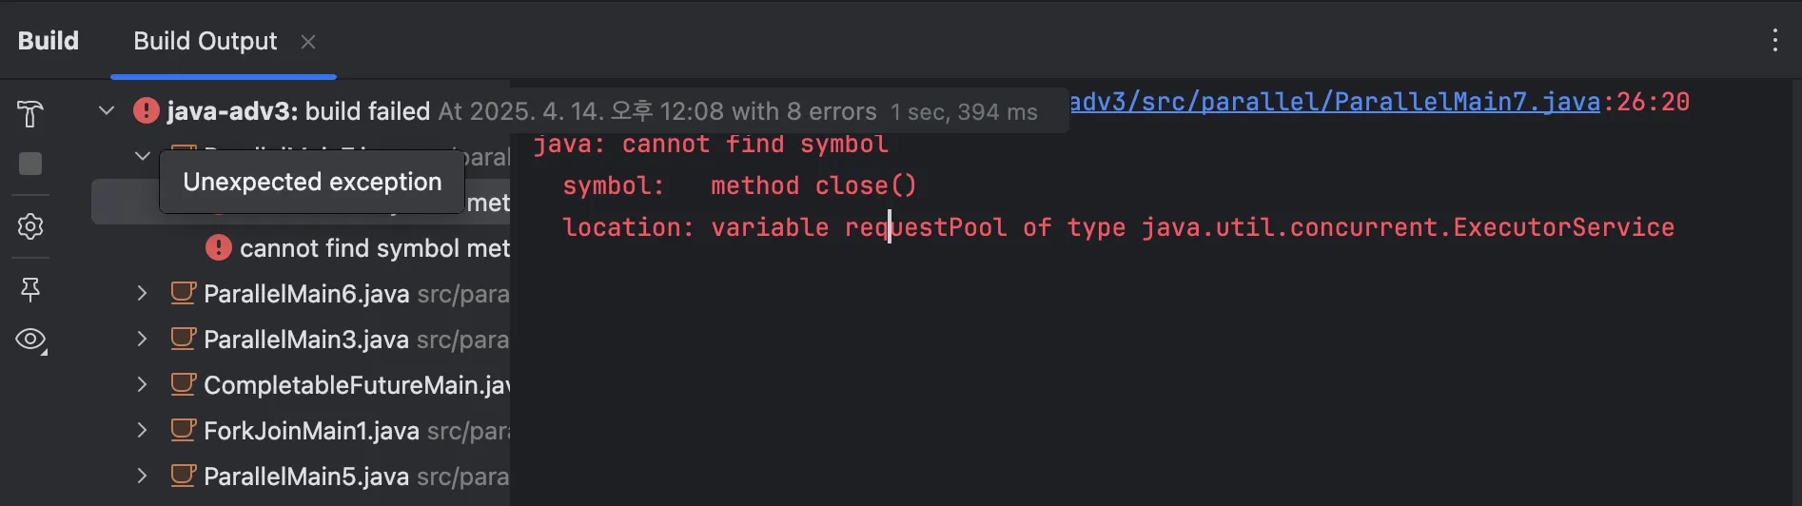The image size is (1802, 506).
Task: Open the eye view options icon
Action: point(30,340)
